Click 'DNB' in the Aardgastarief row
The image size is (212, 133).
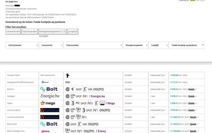click(68, 82)
